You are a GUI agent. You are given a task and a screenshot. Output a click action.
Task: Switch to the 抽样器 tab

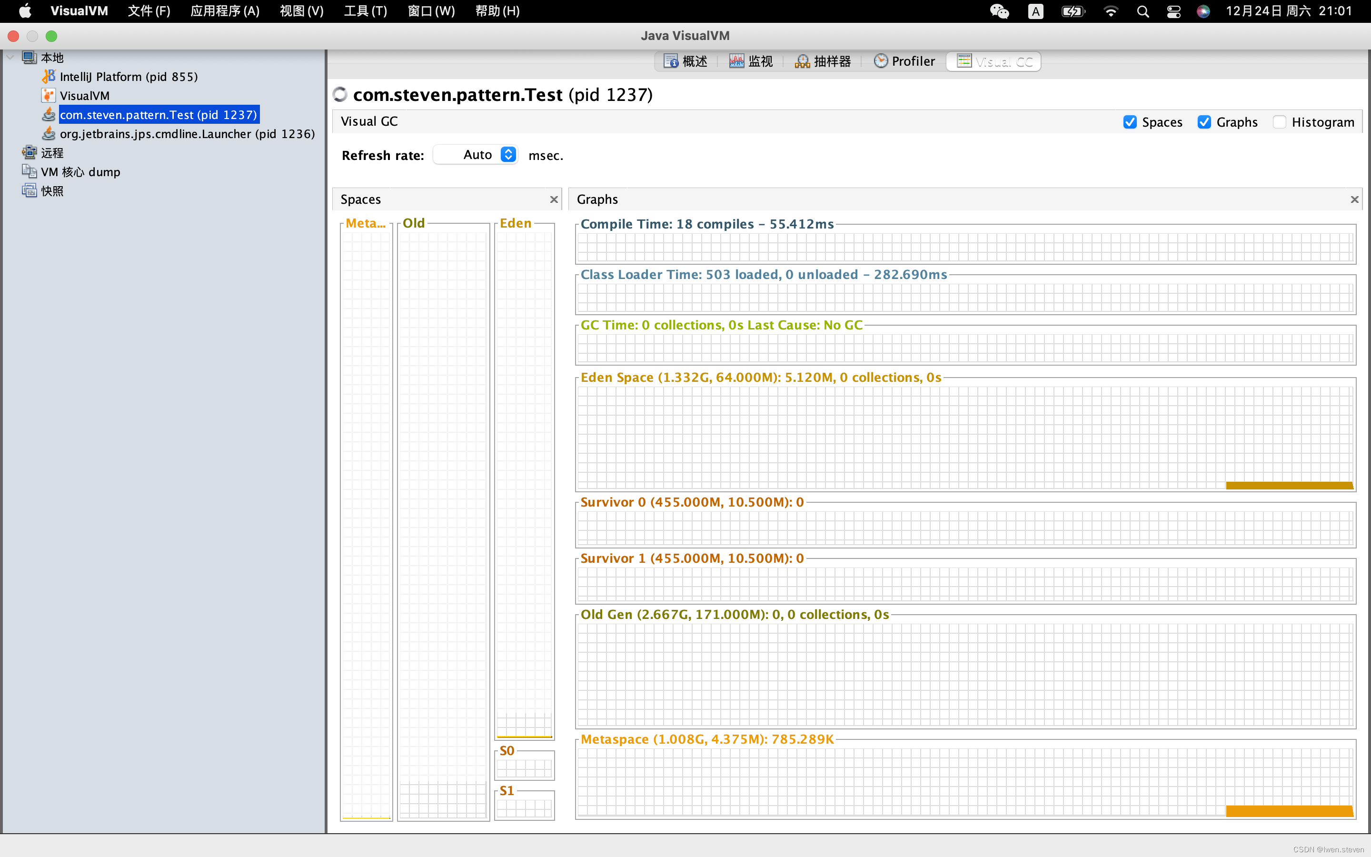(824, 61)
